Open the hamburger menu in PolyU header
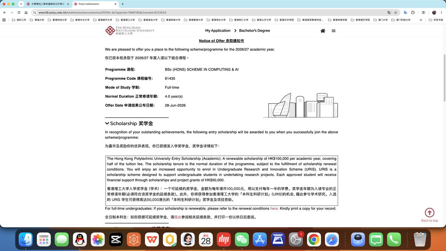This screenshot has width=446, height=251. [x=333, y=31]
